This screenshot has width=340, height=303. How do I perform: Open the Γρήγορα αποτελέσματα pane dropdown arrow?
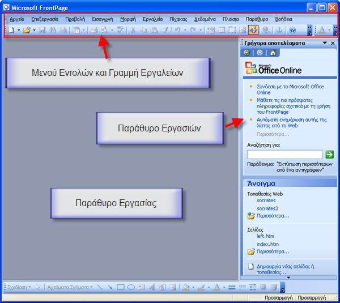click(325, 43)
